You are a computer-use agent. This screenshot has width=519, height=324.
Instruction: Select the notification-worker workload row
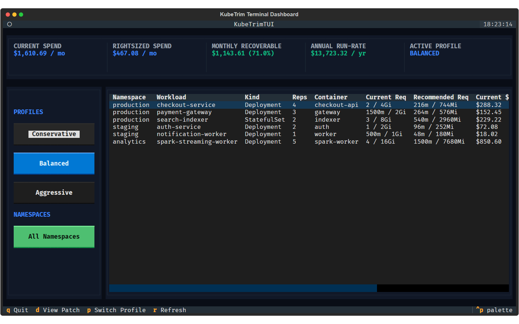[x=309, y=134]
